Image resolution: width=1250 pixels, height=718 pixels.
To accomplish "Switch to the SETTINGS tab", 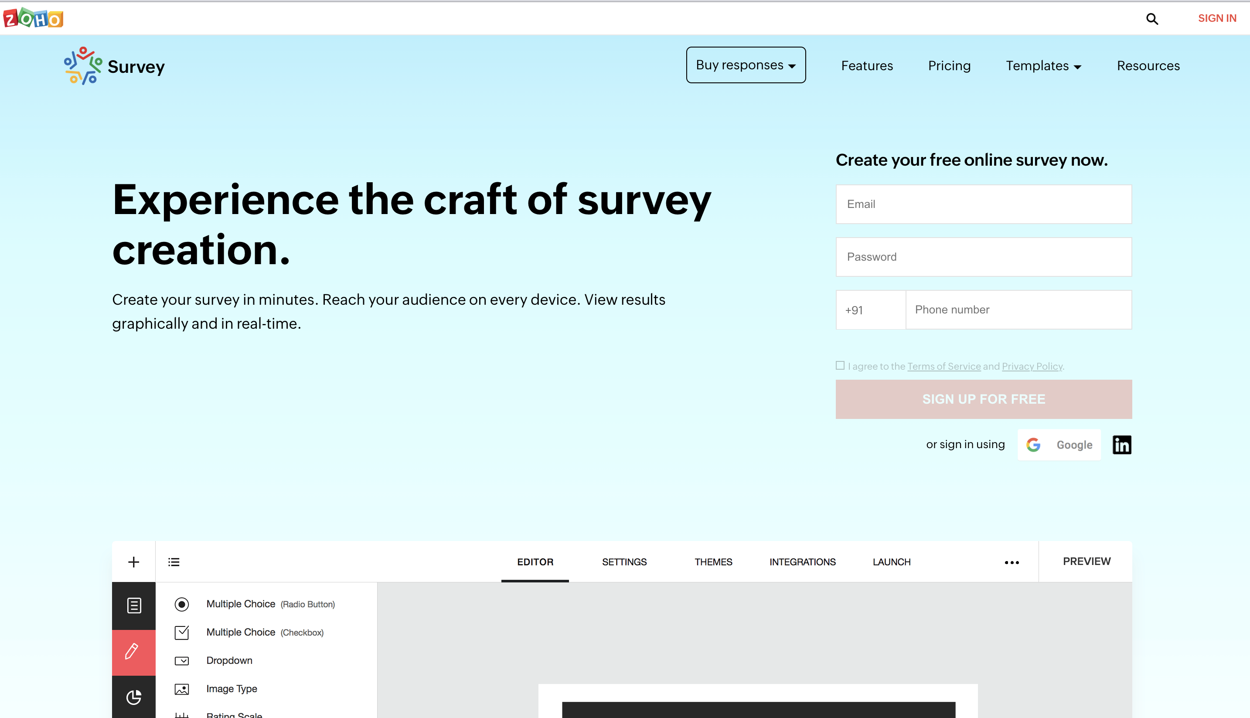I will pyautogui.click(x=624, y=561).
